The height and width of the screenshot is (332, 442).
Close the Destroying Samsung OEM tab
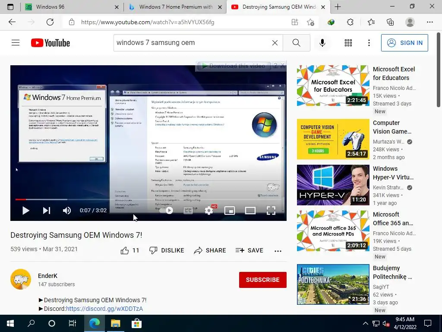323,7
